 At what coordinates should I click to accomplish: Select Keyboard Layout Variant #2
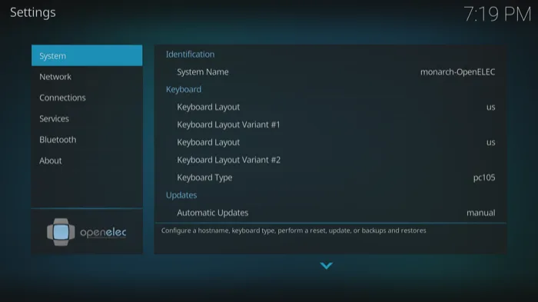330,160
